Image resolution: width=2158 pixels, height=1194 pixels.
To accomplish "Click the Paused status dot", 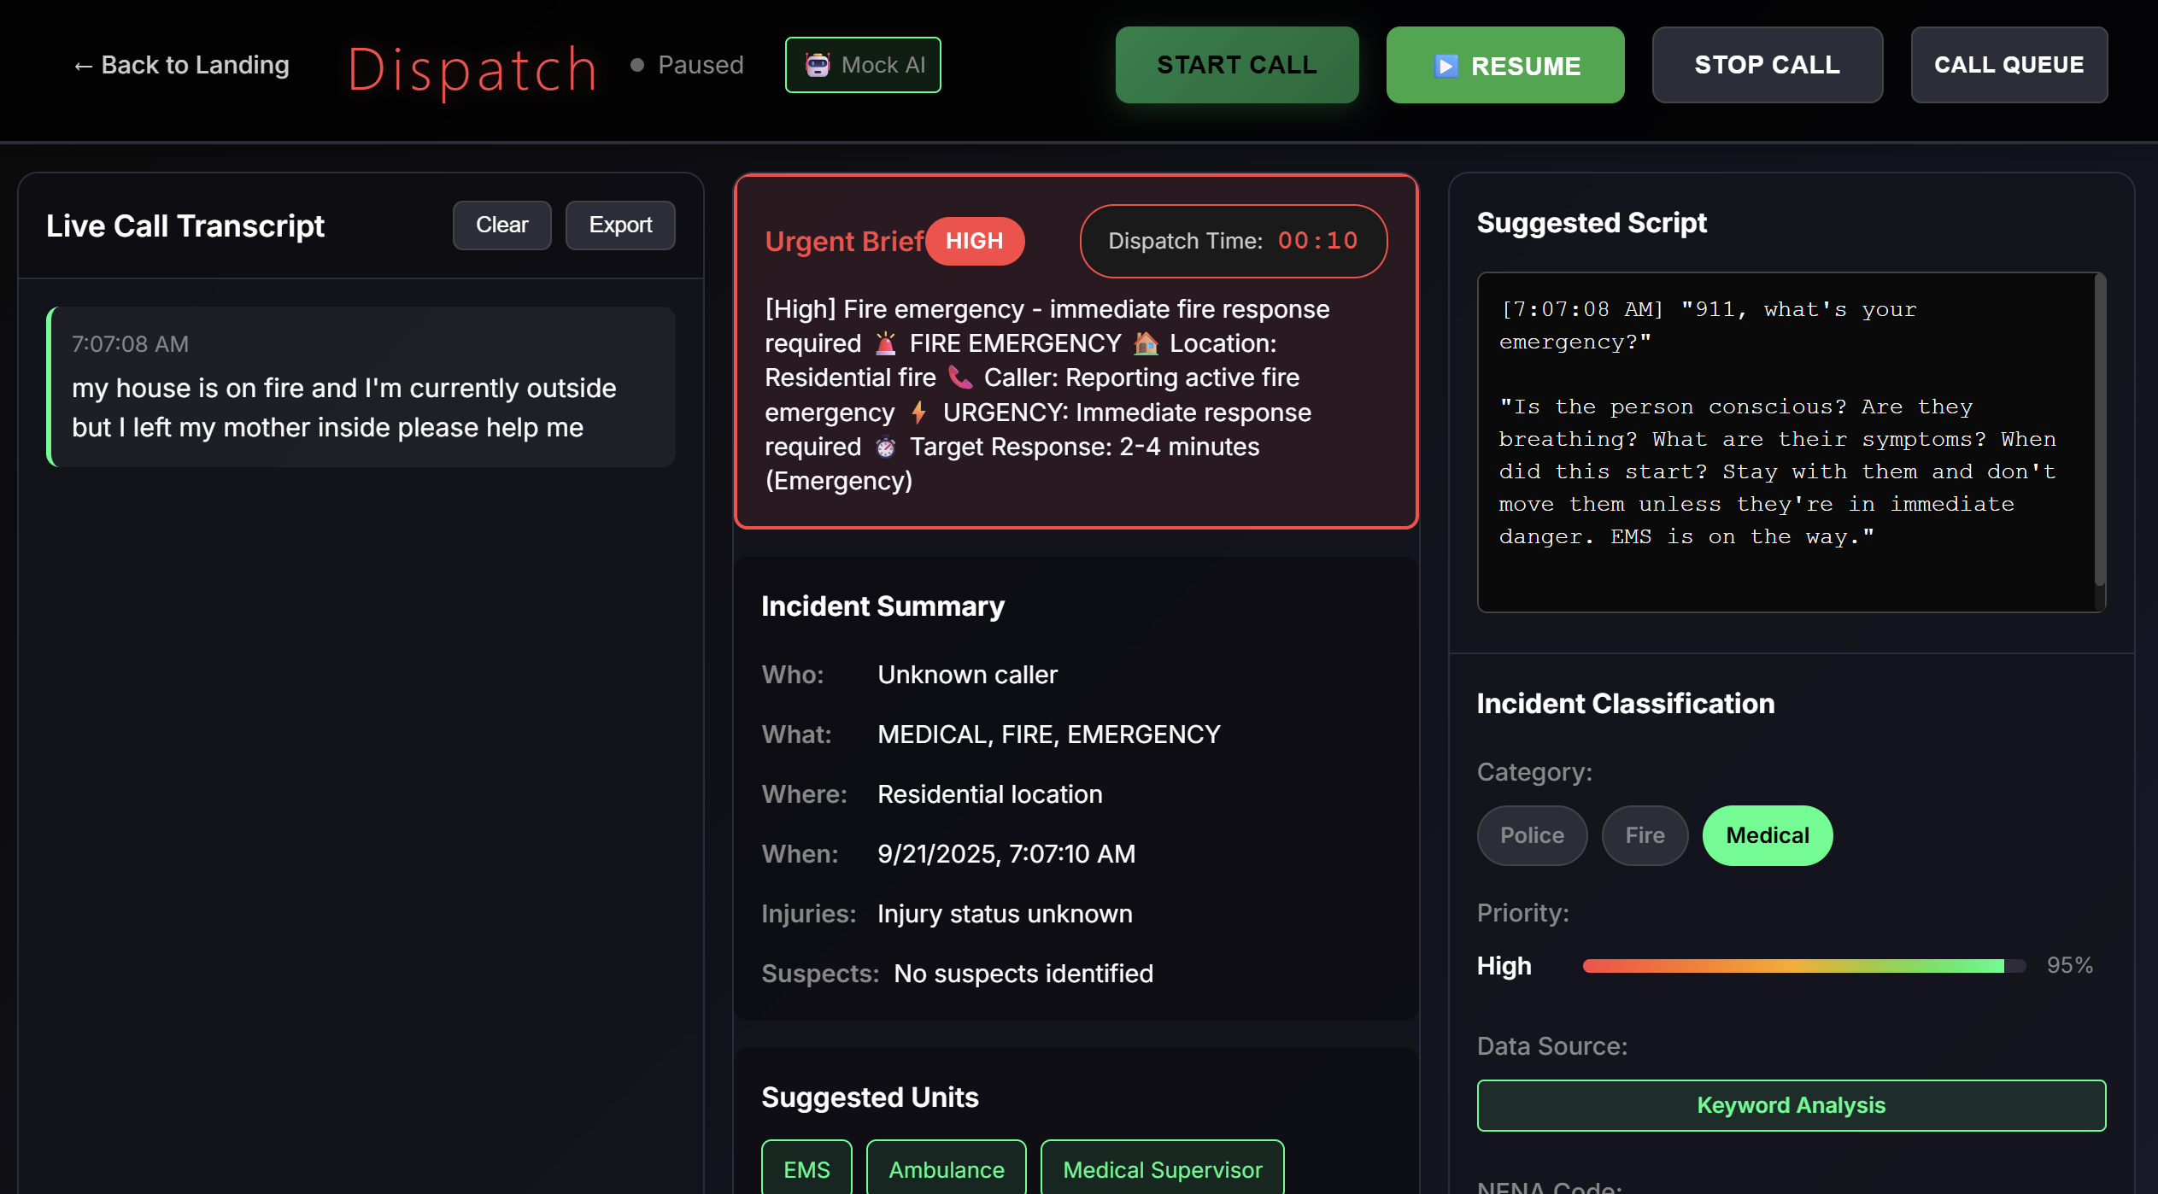I will (636, 65).
